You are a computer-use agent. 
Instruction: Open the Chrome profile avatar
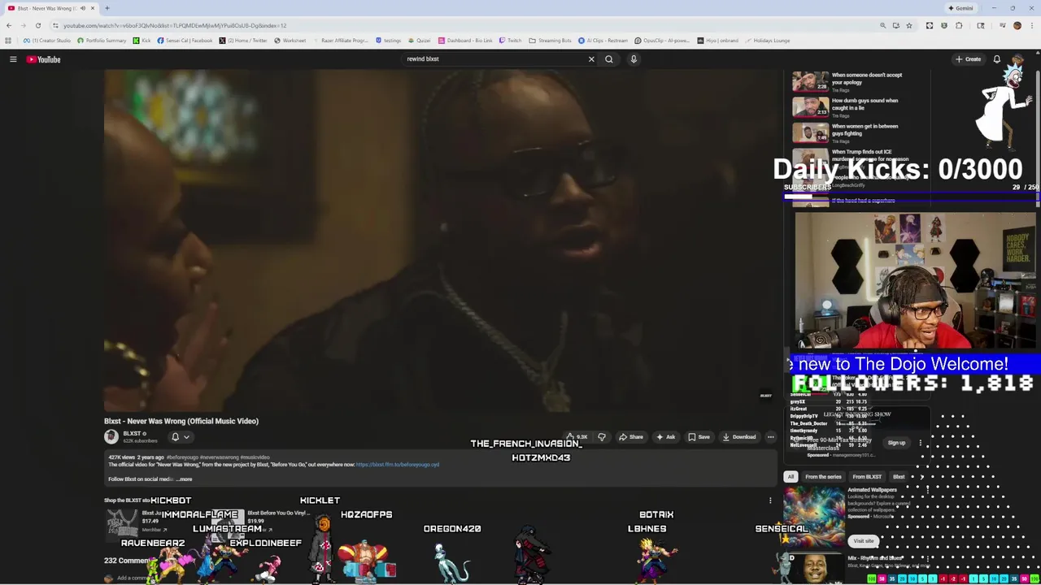(1017, 25)
